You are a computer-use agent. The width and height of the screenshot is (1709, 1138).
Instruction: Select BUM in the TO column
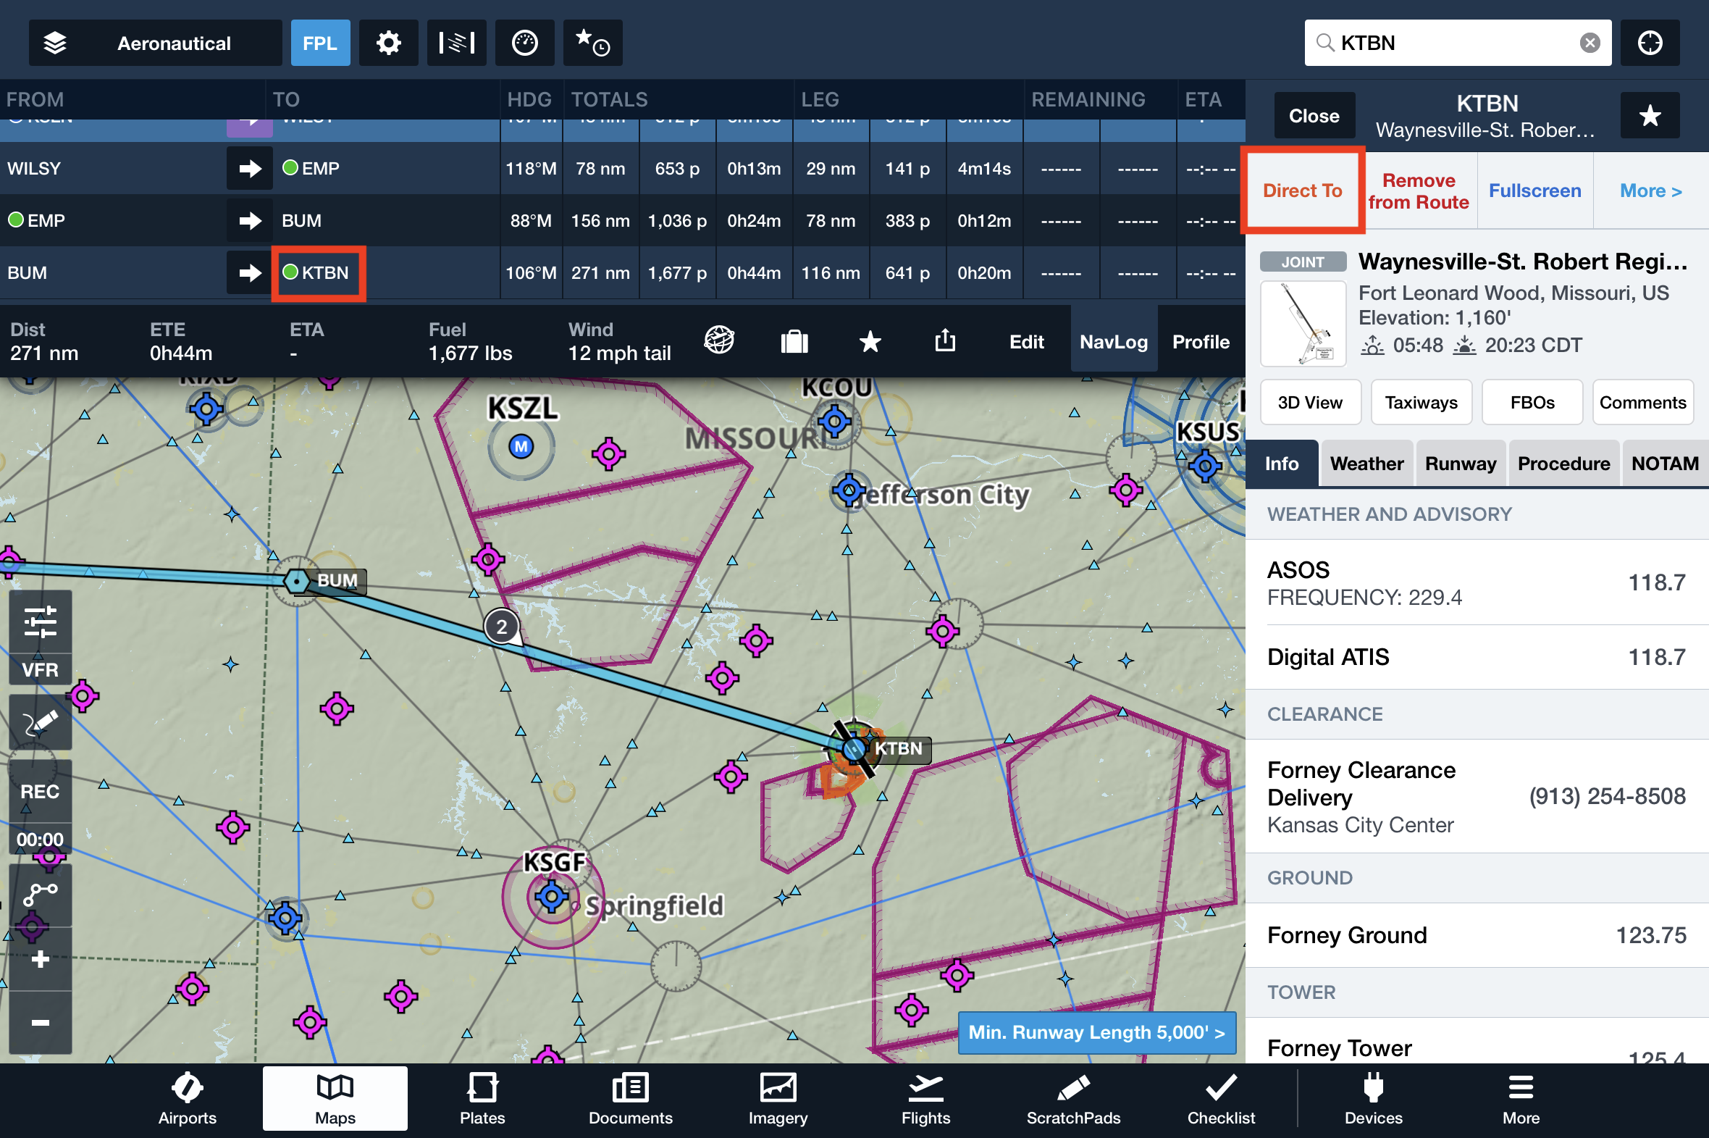click(x=302, y=221)
